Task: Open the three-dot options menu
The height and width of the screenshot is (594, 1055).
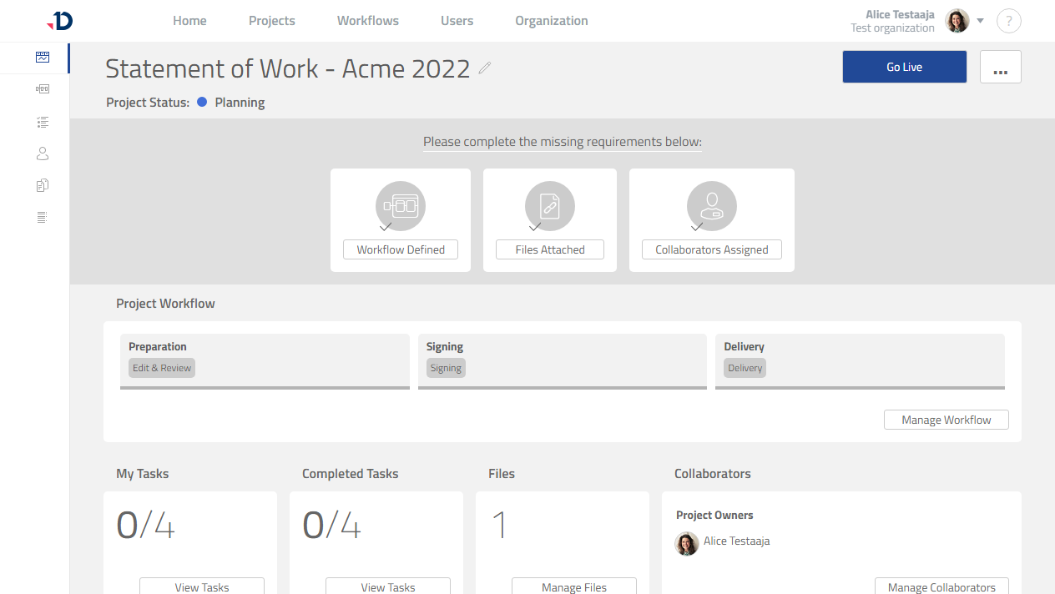Action: (1000, 67)
